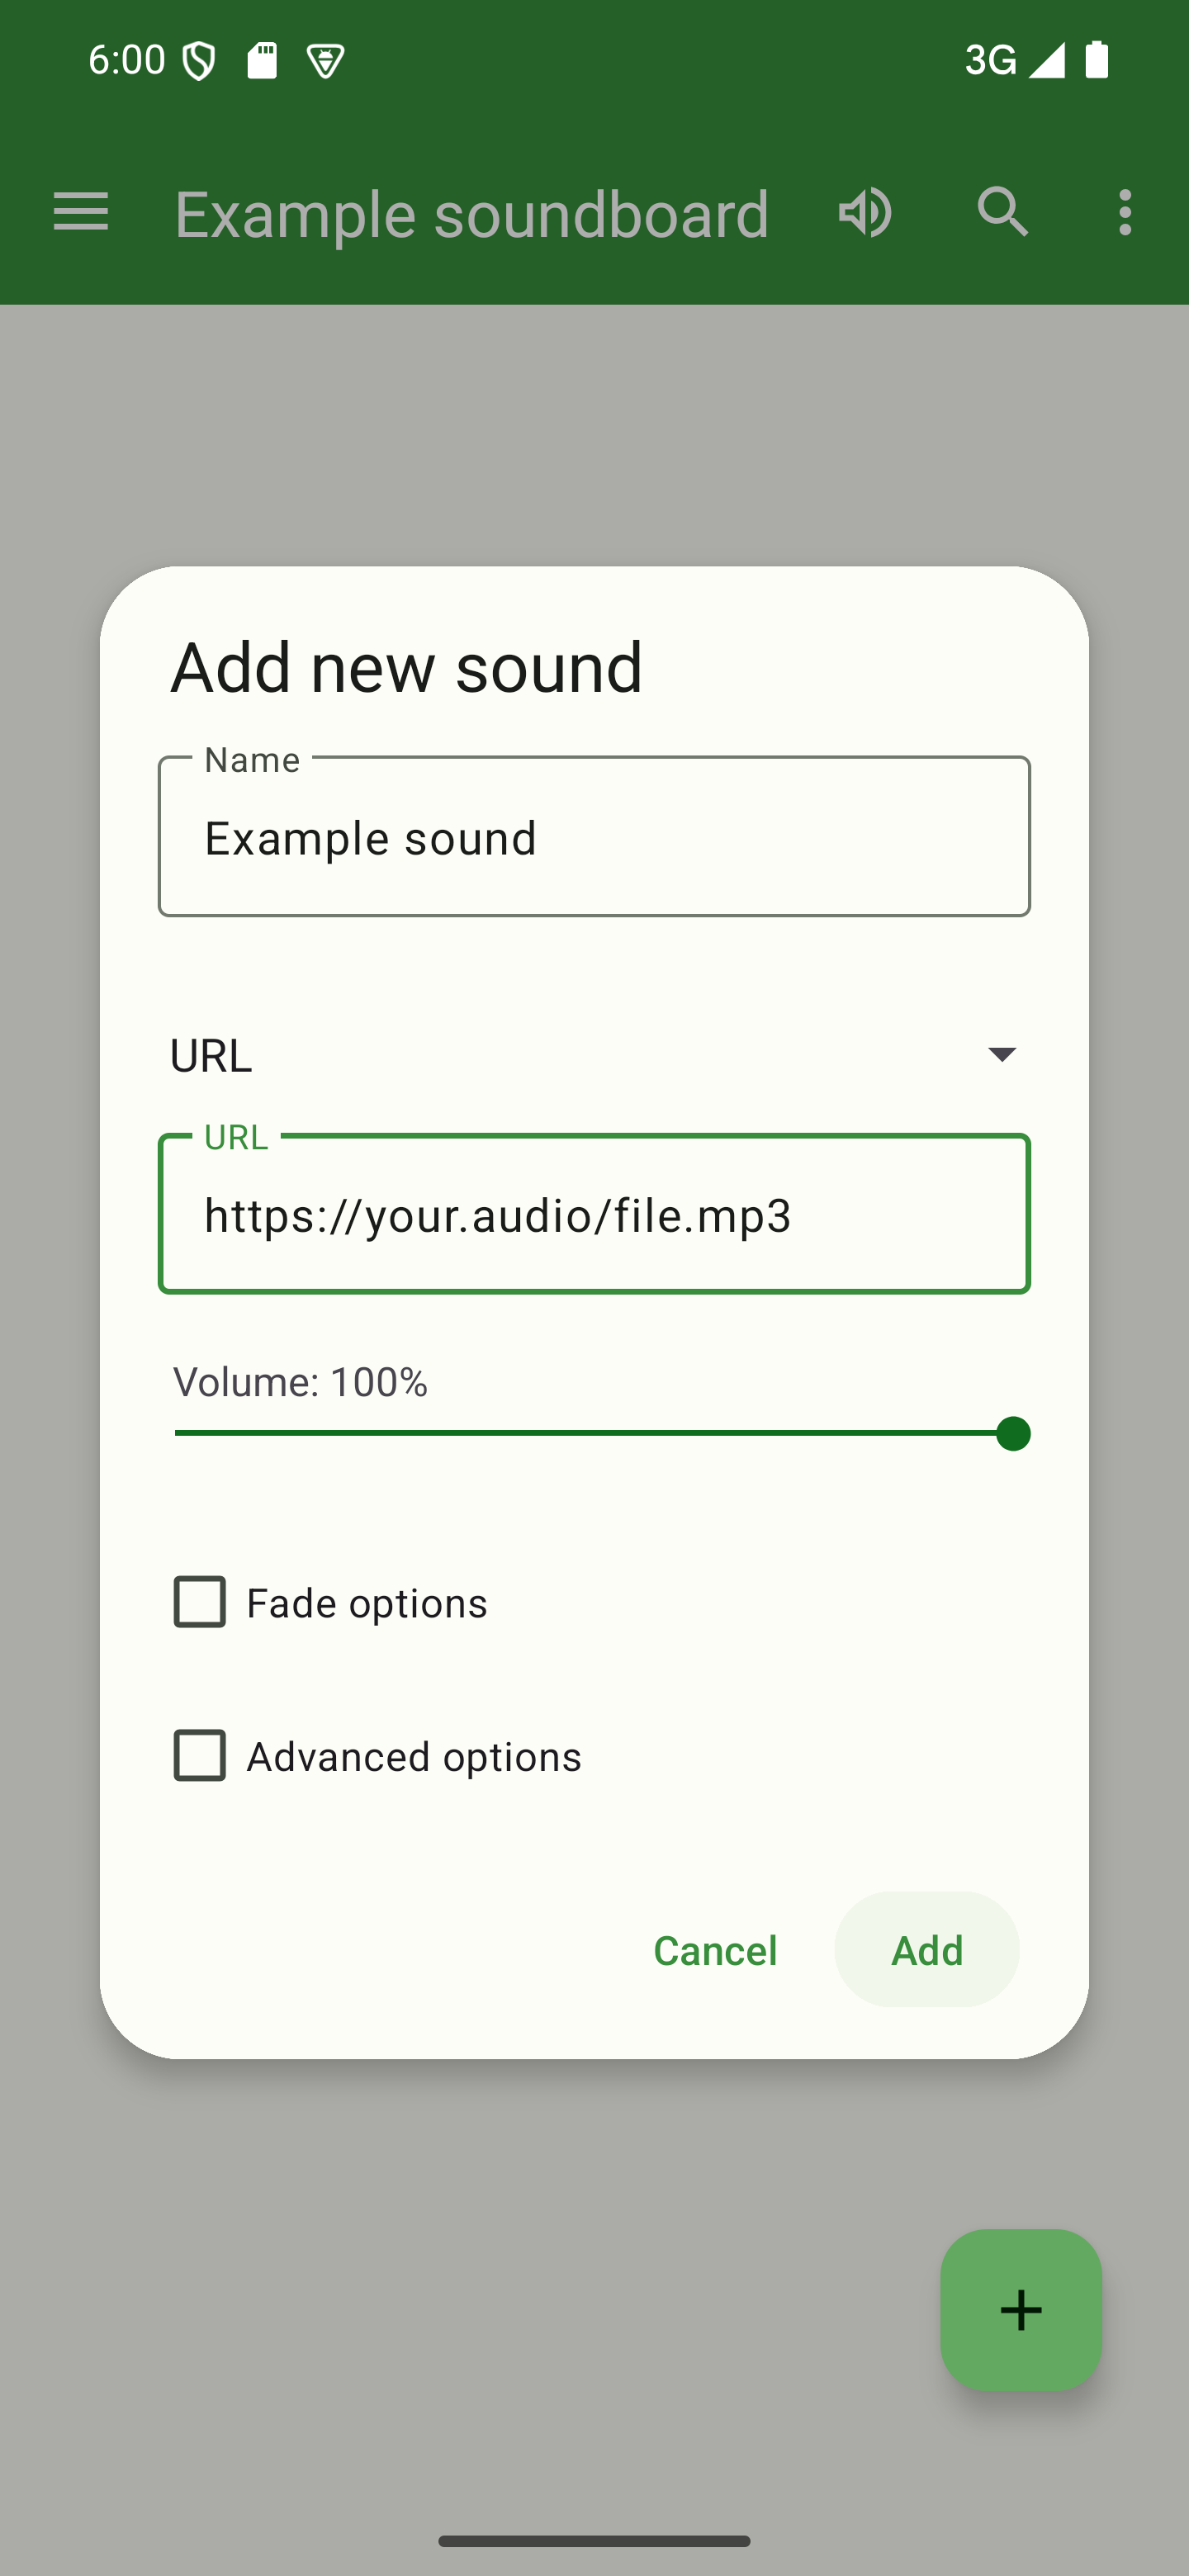Click the Fade options label text
This screenshot has width=1189, height=2576.
tap(367, 1603)
